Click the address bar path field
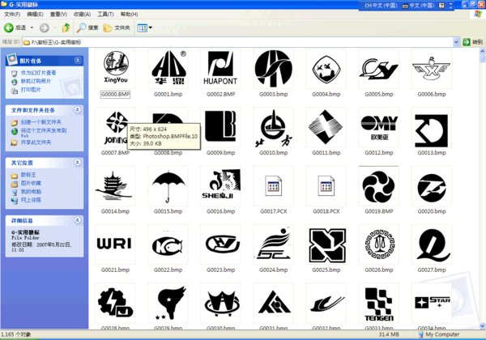The image size is (486, 340). point(243,41)
